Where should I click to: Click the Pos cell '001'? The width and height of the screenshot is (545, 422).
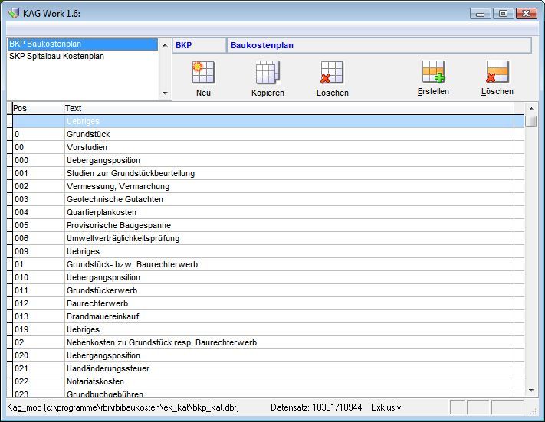(x=38, y=173)
